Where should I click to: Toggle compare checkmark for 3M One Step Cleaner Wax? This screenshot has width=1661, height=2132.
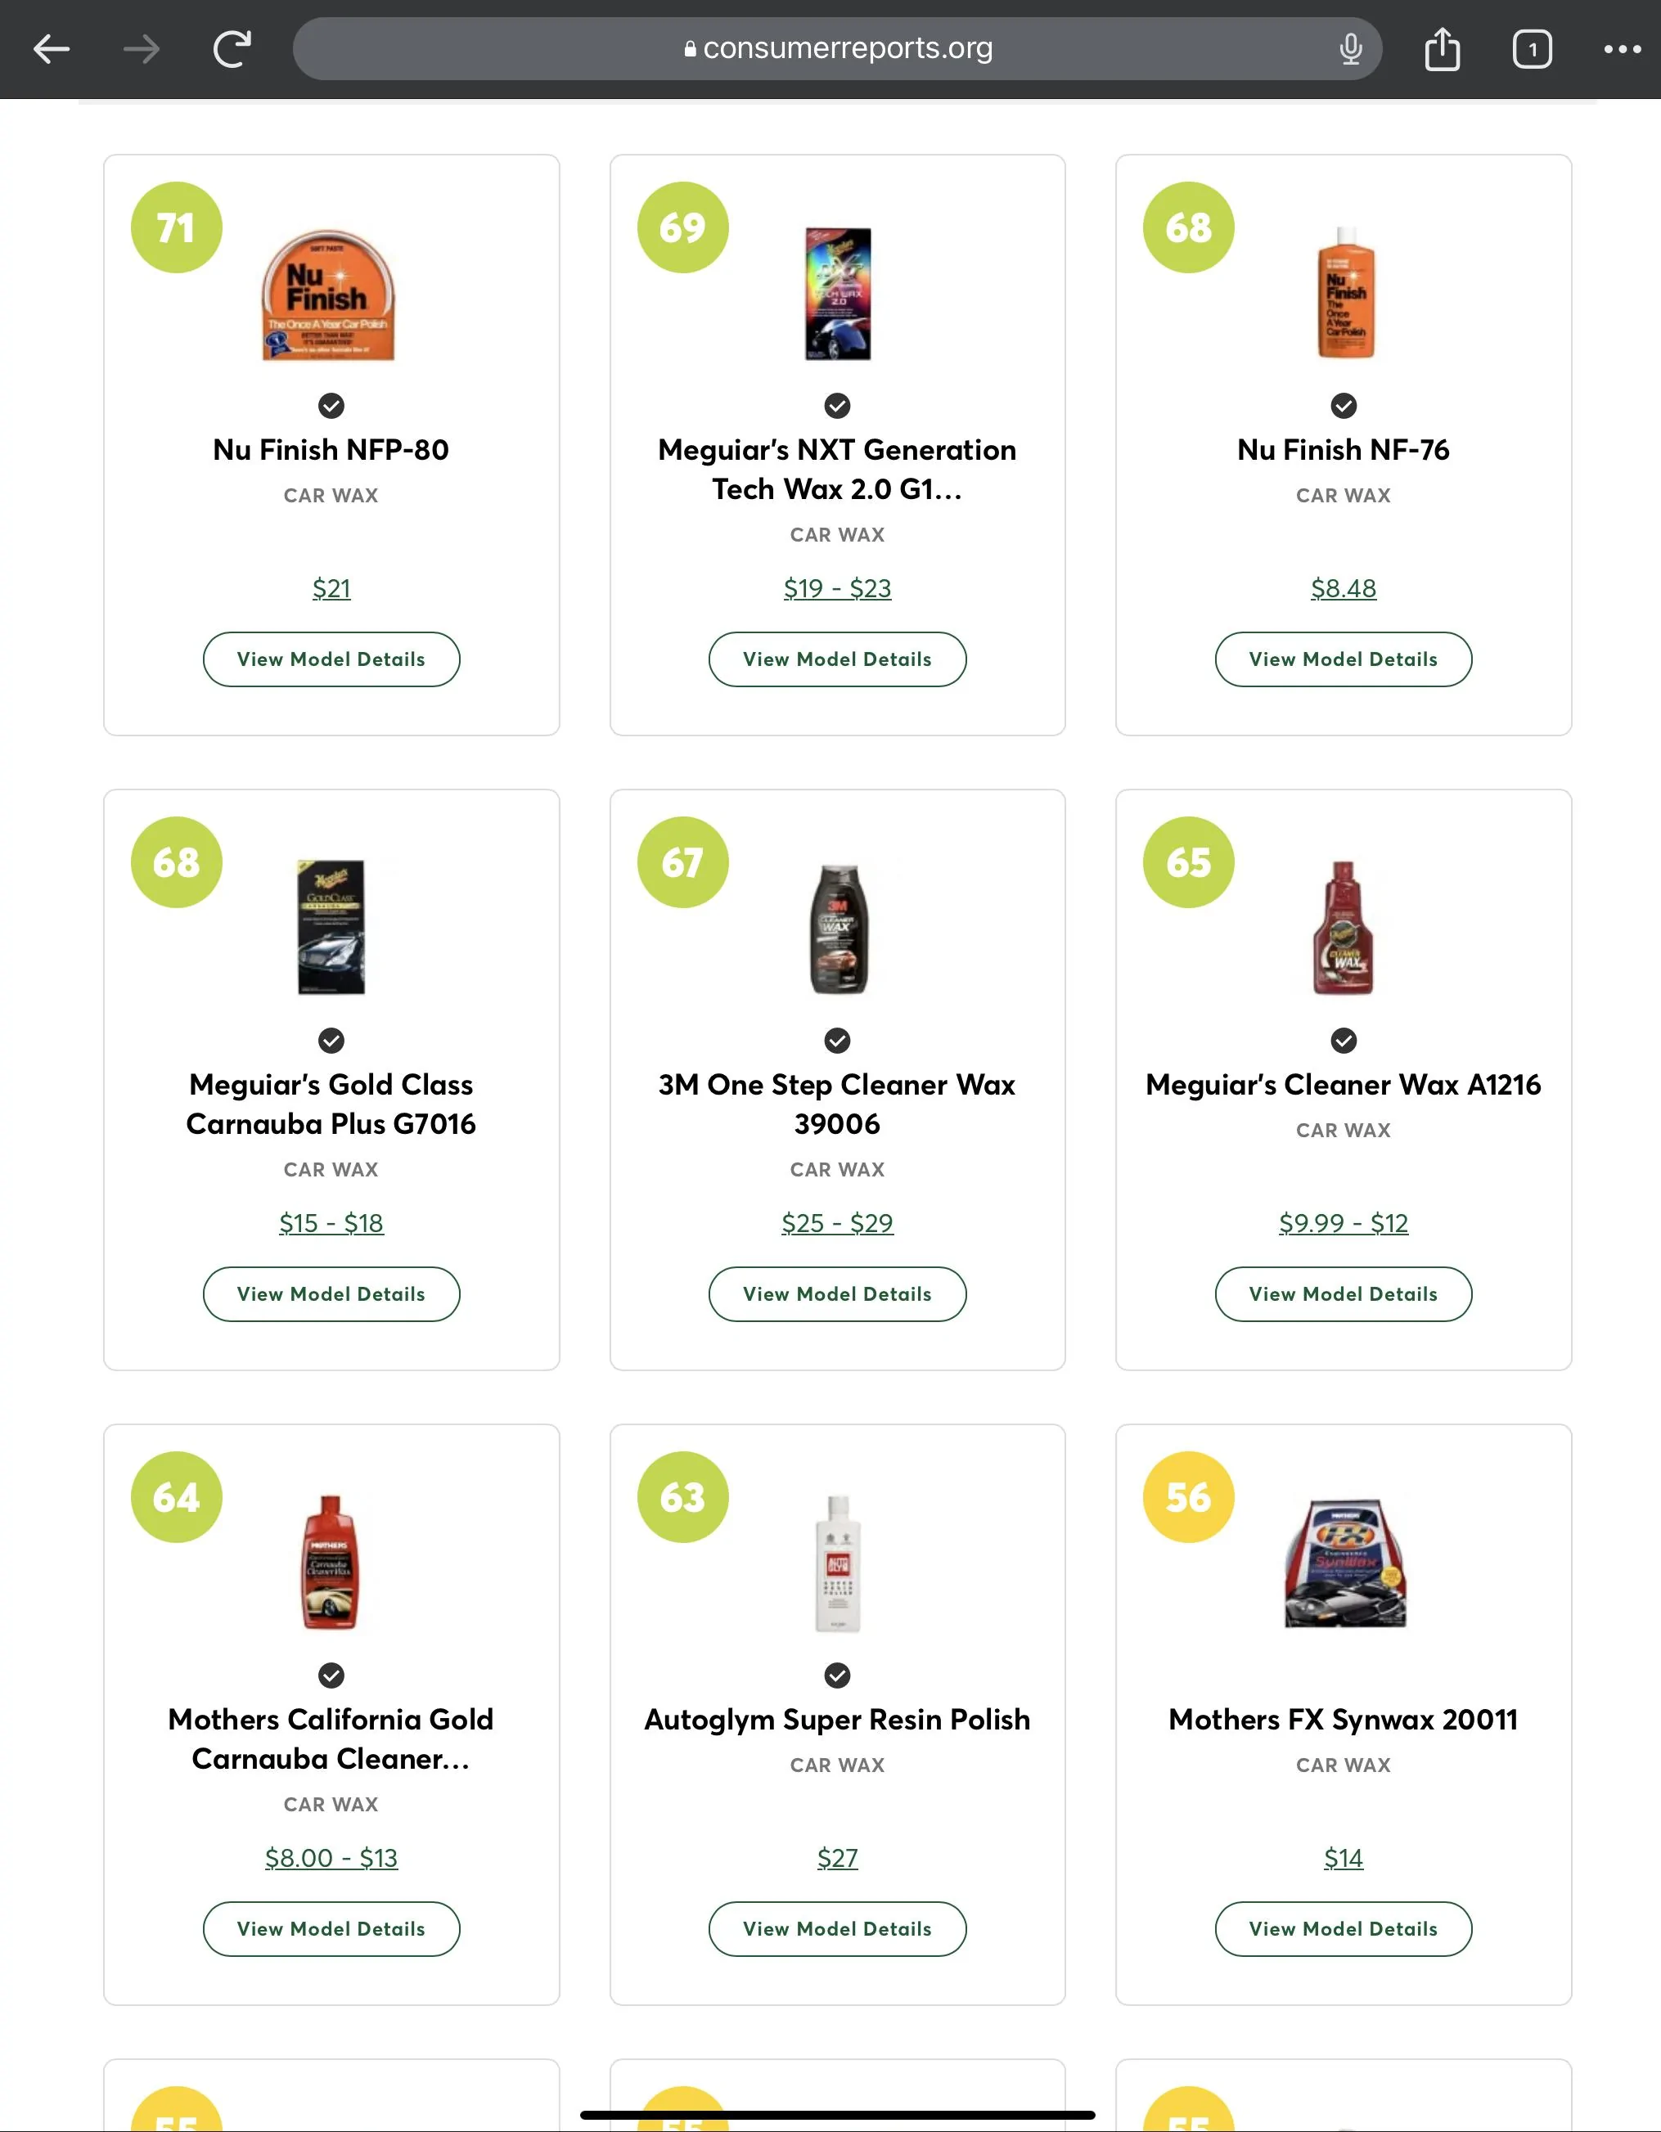[837, 1041]
